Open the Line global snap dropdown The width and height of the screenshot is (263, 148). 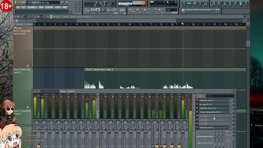(171, 10)
